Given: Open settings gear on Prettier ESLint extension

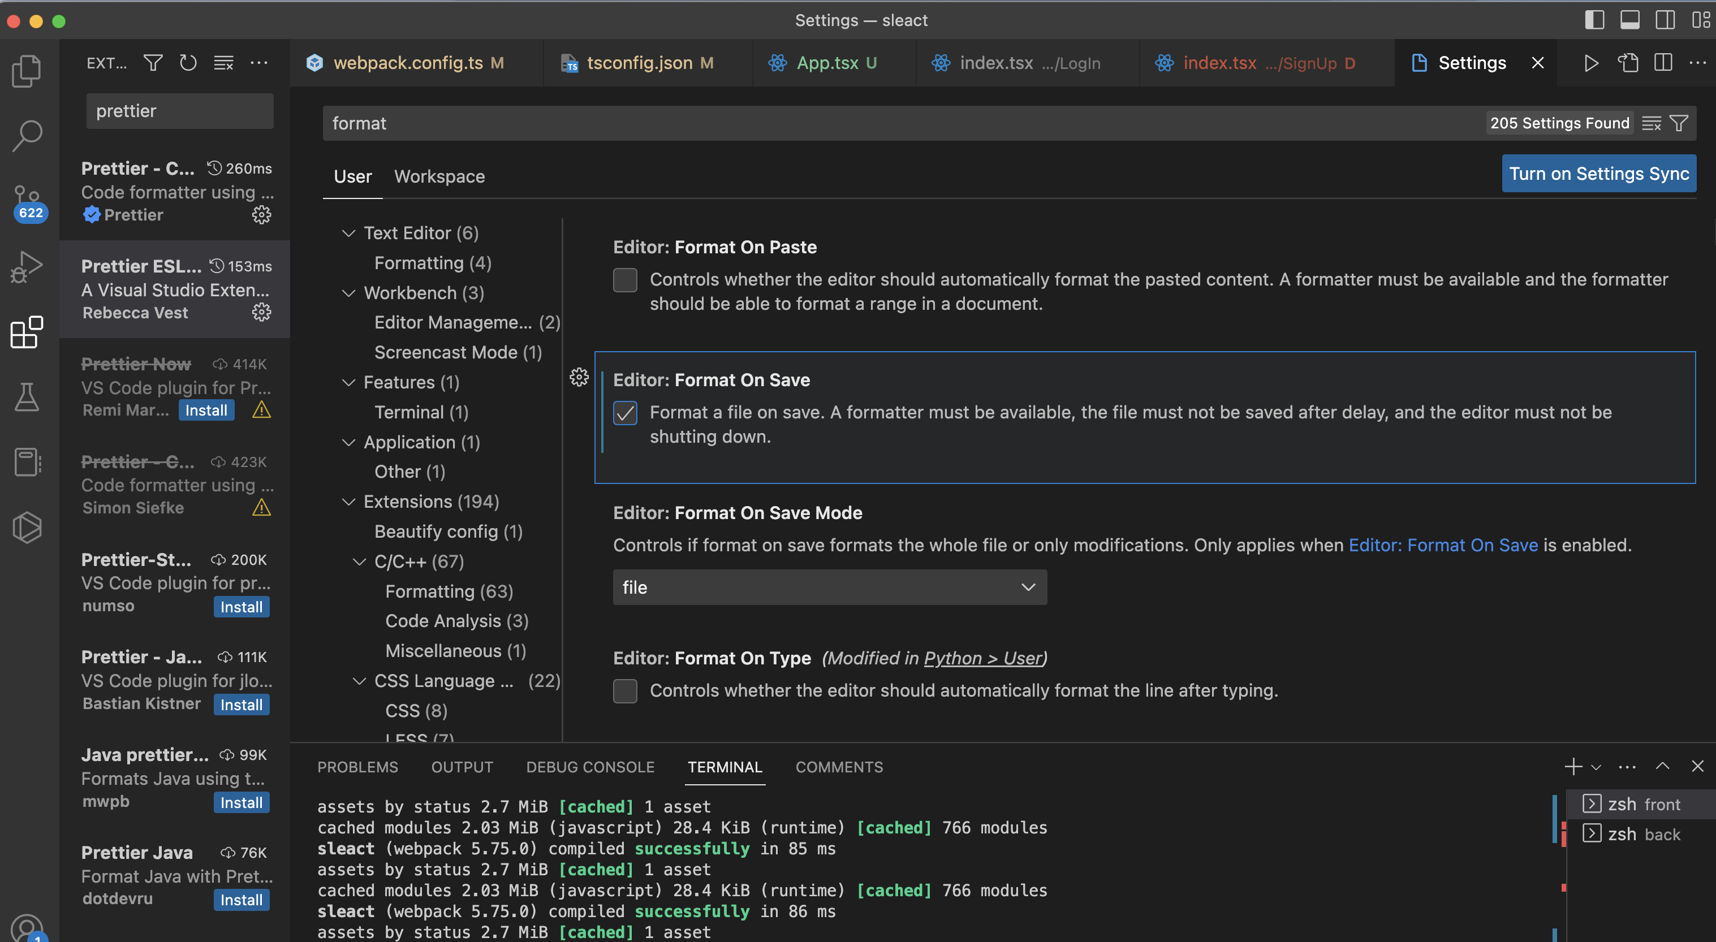Looking at the screenshot, I should point(261,312).
